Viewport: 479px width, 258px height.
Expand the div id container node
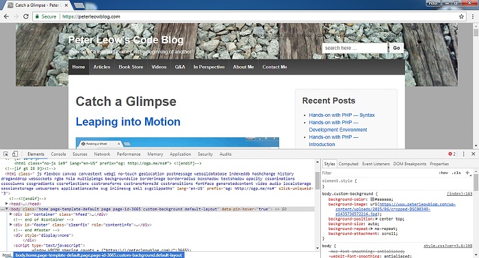[11, 214]
